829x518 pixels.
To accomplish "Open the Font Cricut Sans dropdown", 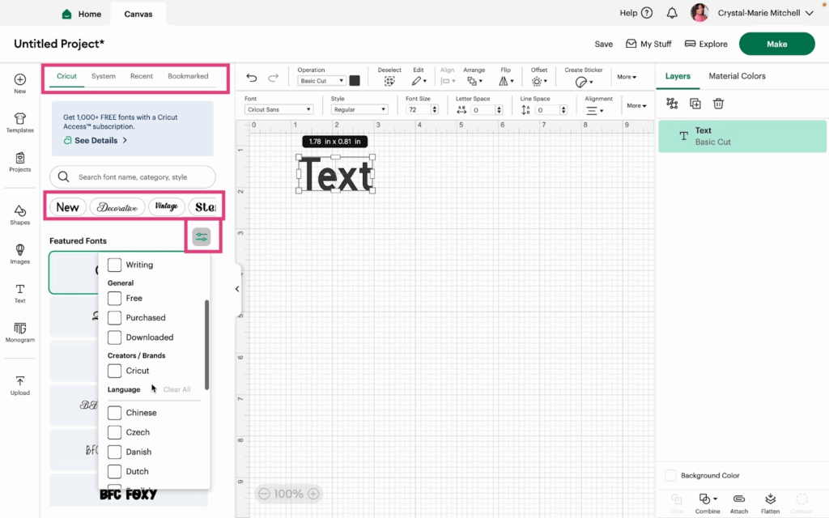I will pyautogui.click(x=279, y=109).
